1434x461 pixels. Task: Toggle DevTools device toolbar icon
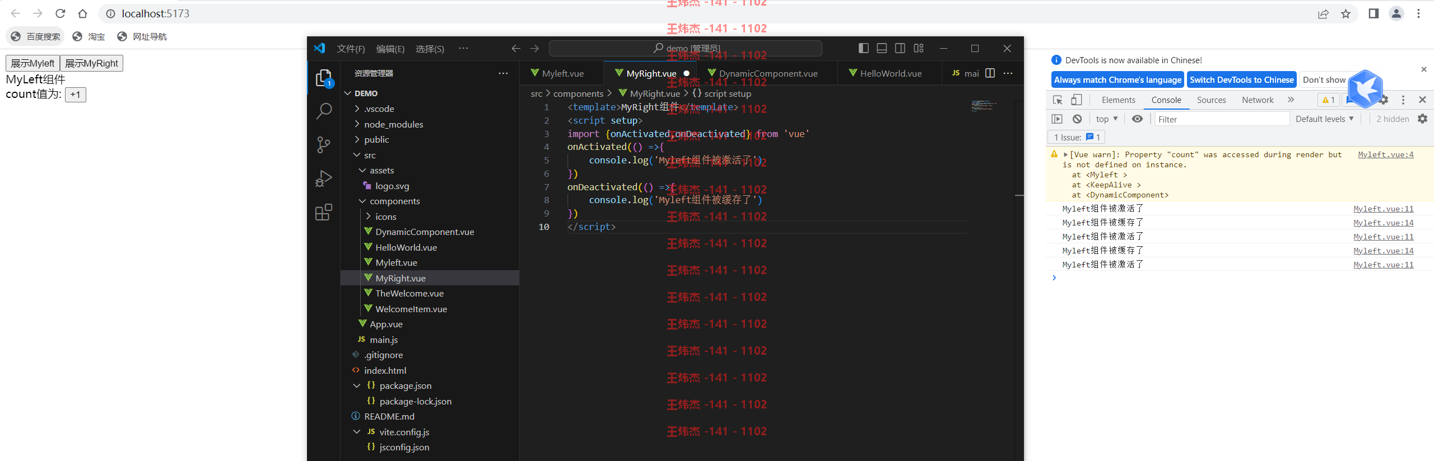(x=1076, y=100)
